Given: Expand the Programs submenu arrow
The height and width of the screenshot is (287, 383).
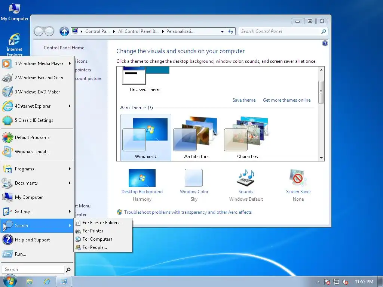Looking at the screenshot, I should coord(70,169).
